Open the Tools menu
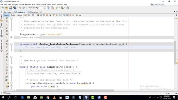The height and width of the screenshot is (100, 178). pos(54,4)
